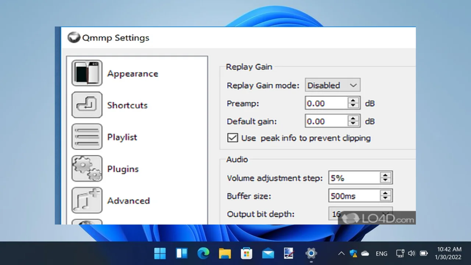Open Microsoft Store from taskbar
The height and width of the screenshot is (265, 471).
point(247,253)
